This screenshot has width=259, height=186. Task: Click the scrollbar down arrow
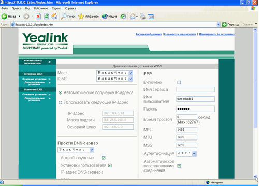point(255,176)
